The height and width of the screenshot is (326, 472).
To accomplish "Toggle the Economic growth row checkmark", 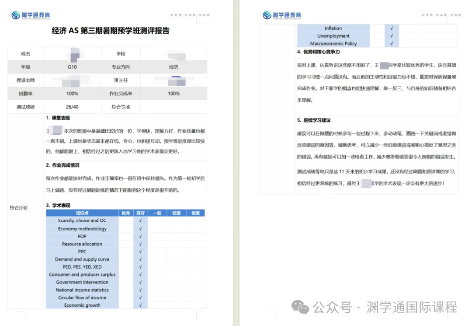I will coord(140,305).
